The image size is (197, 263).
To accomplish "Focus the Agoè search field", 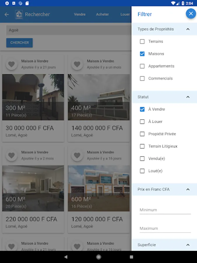I will [69, 30].
